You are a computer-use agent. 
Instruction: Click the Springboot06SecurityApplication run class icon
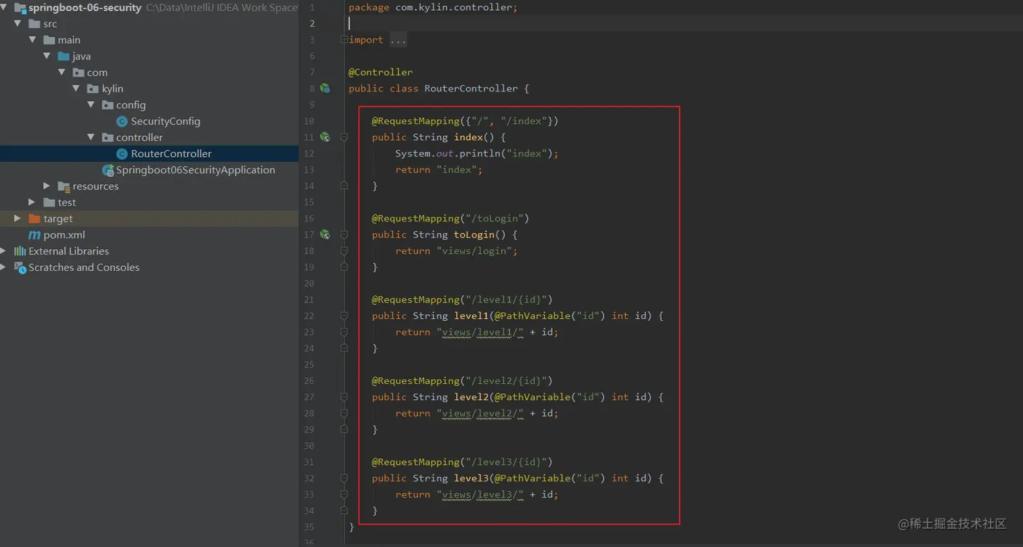point(108,170)
